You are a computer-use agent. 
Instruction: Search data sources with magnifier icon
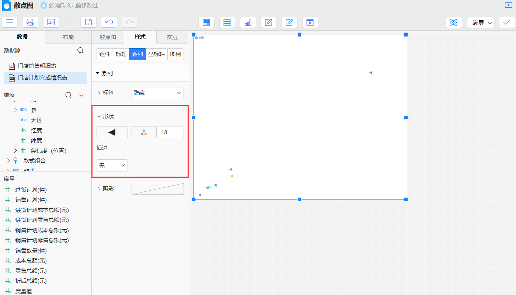tap(80, 51)
